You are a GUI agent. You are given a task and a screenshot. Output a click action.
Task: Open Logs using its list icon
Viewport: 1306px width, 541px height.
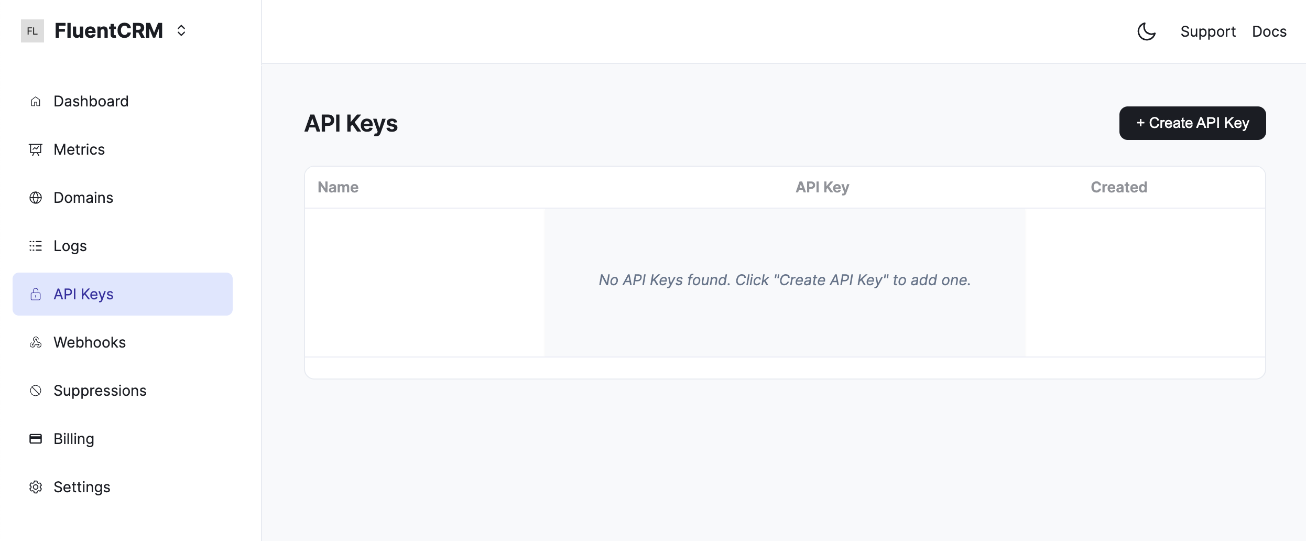[35, 246]
